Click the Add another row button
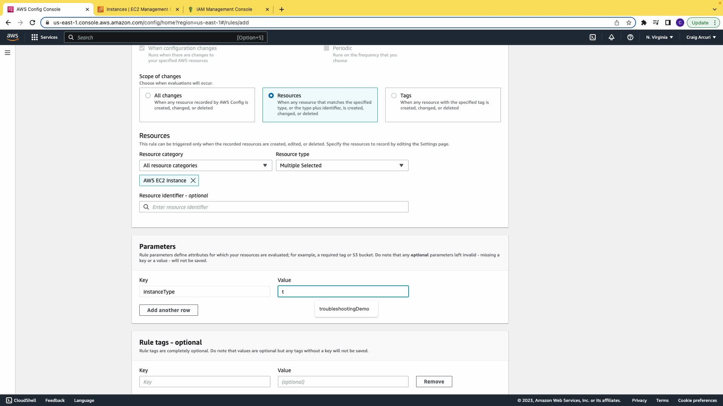Image resolution: width=723 pixels, height=406 pixels. pyautogui.click(x=168, y=310)
